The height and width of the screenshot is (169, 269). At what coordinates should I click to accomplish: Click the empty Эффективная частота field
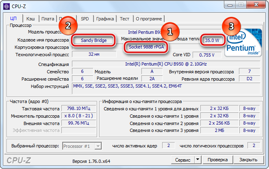pos(78,130)
